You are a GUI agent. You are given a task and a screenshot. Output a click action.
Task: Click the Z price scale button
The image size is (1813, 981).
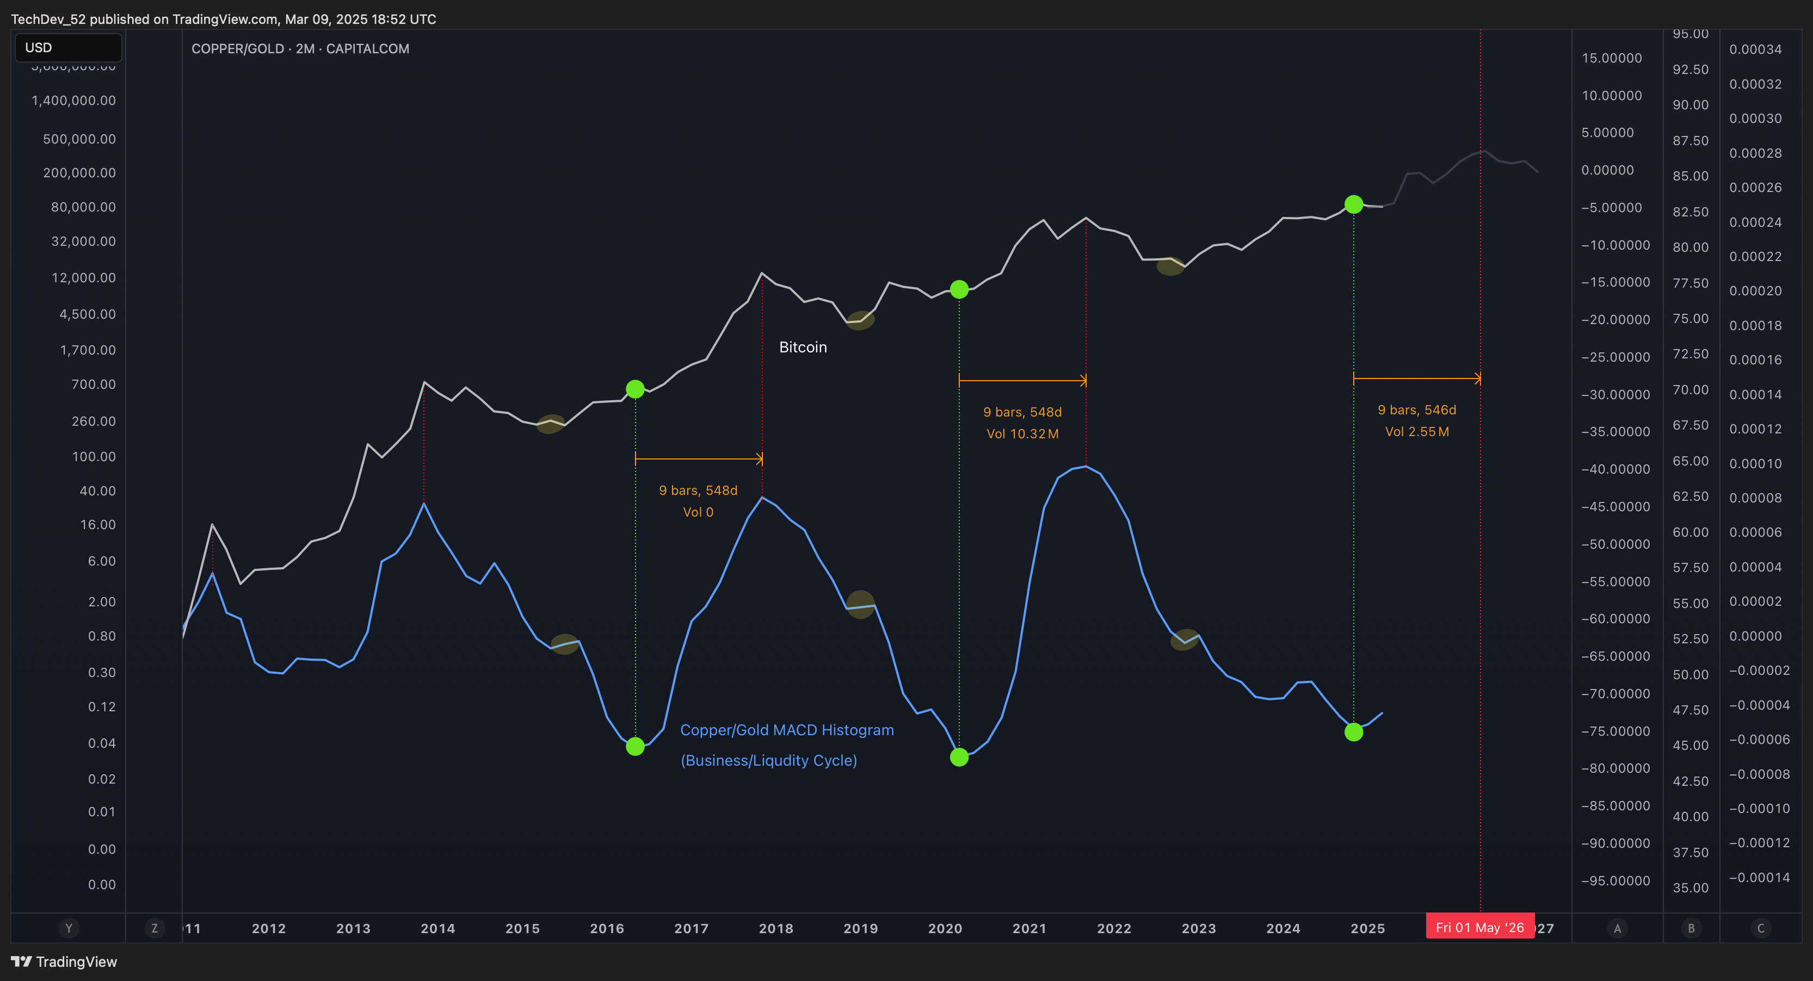(155, 928)
